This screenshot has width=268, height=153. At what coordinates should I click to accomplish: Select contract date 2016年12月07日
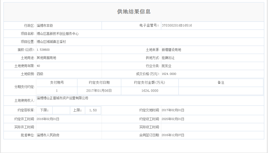coord(173,135)
